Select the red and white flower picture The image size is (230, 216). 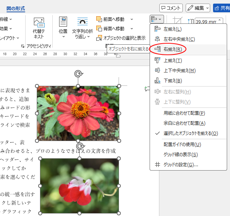click(x=79, y=186)
